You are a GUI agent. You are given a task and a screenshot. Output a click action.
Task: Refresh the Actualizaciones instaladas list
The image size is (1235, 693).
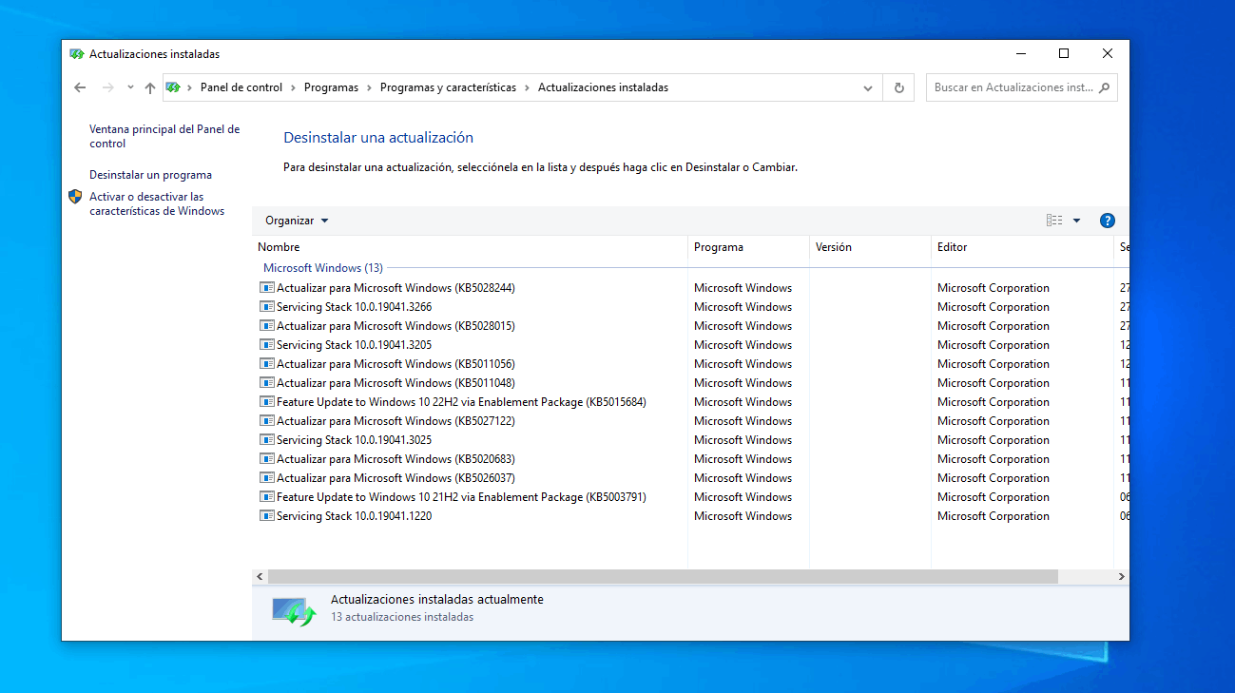tap(898, 87)
